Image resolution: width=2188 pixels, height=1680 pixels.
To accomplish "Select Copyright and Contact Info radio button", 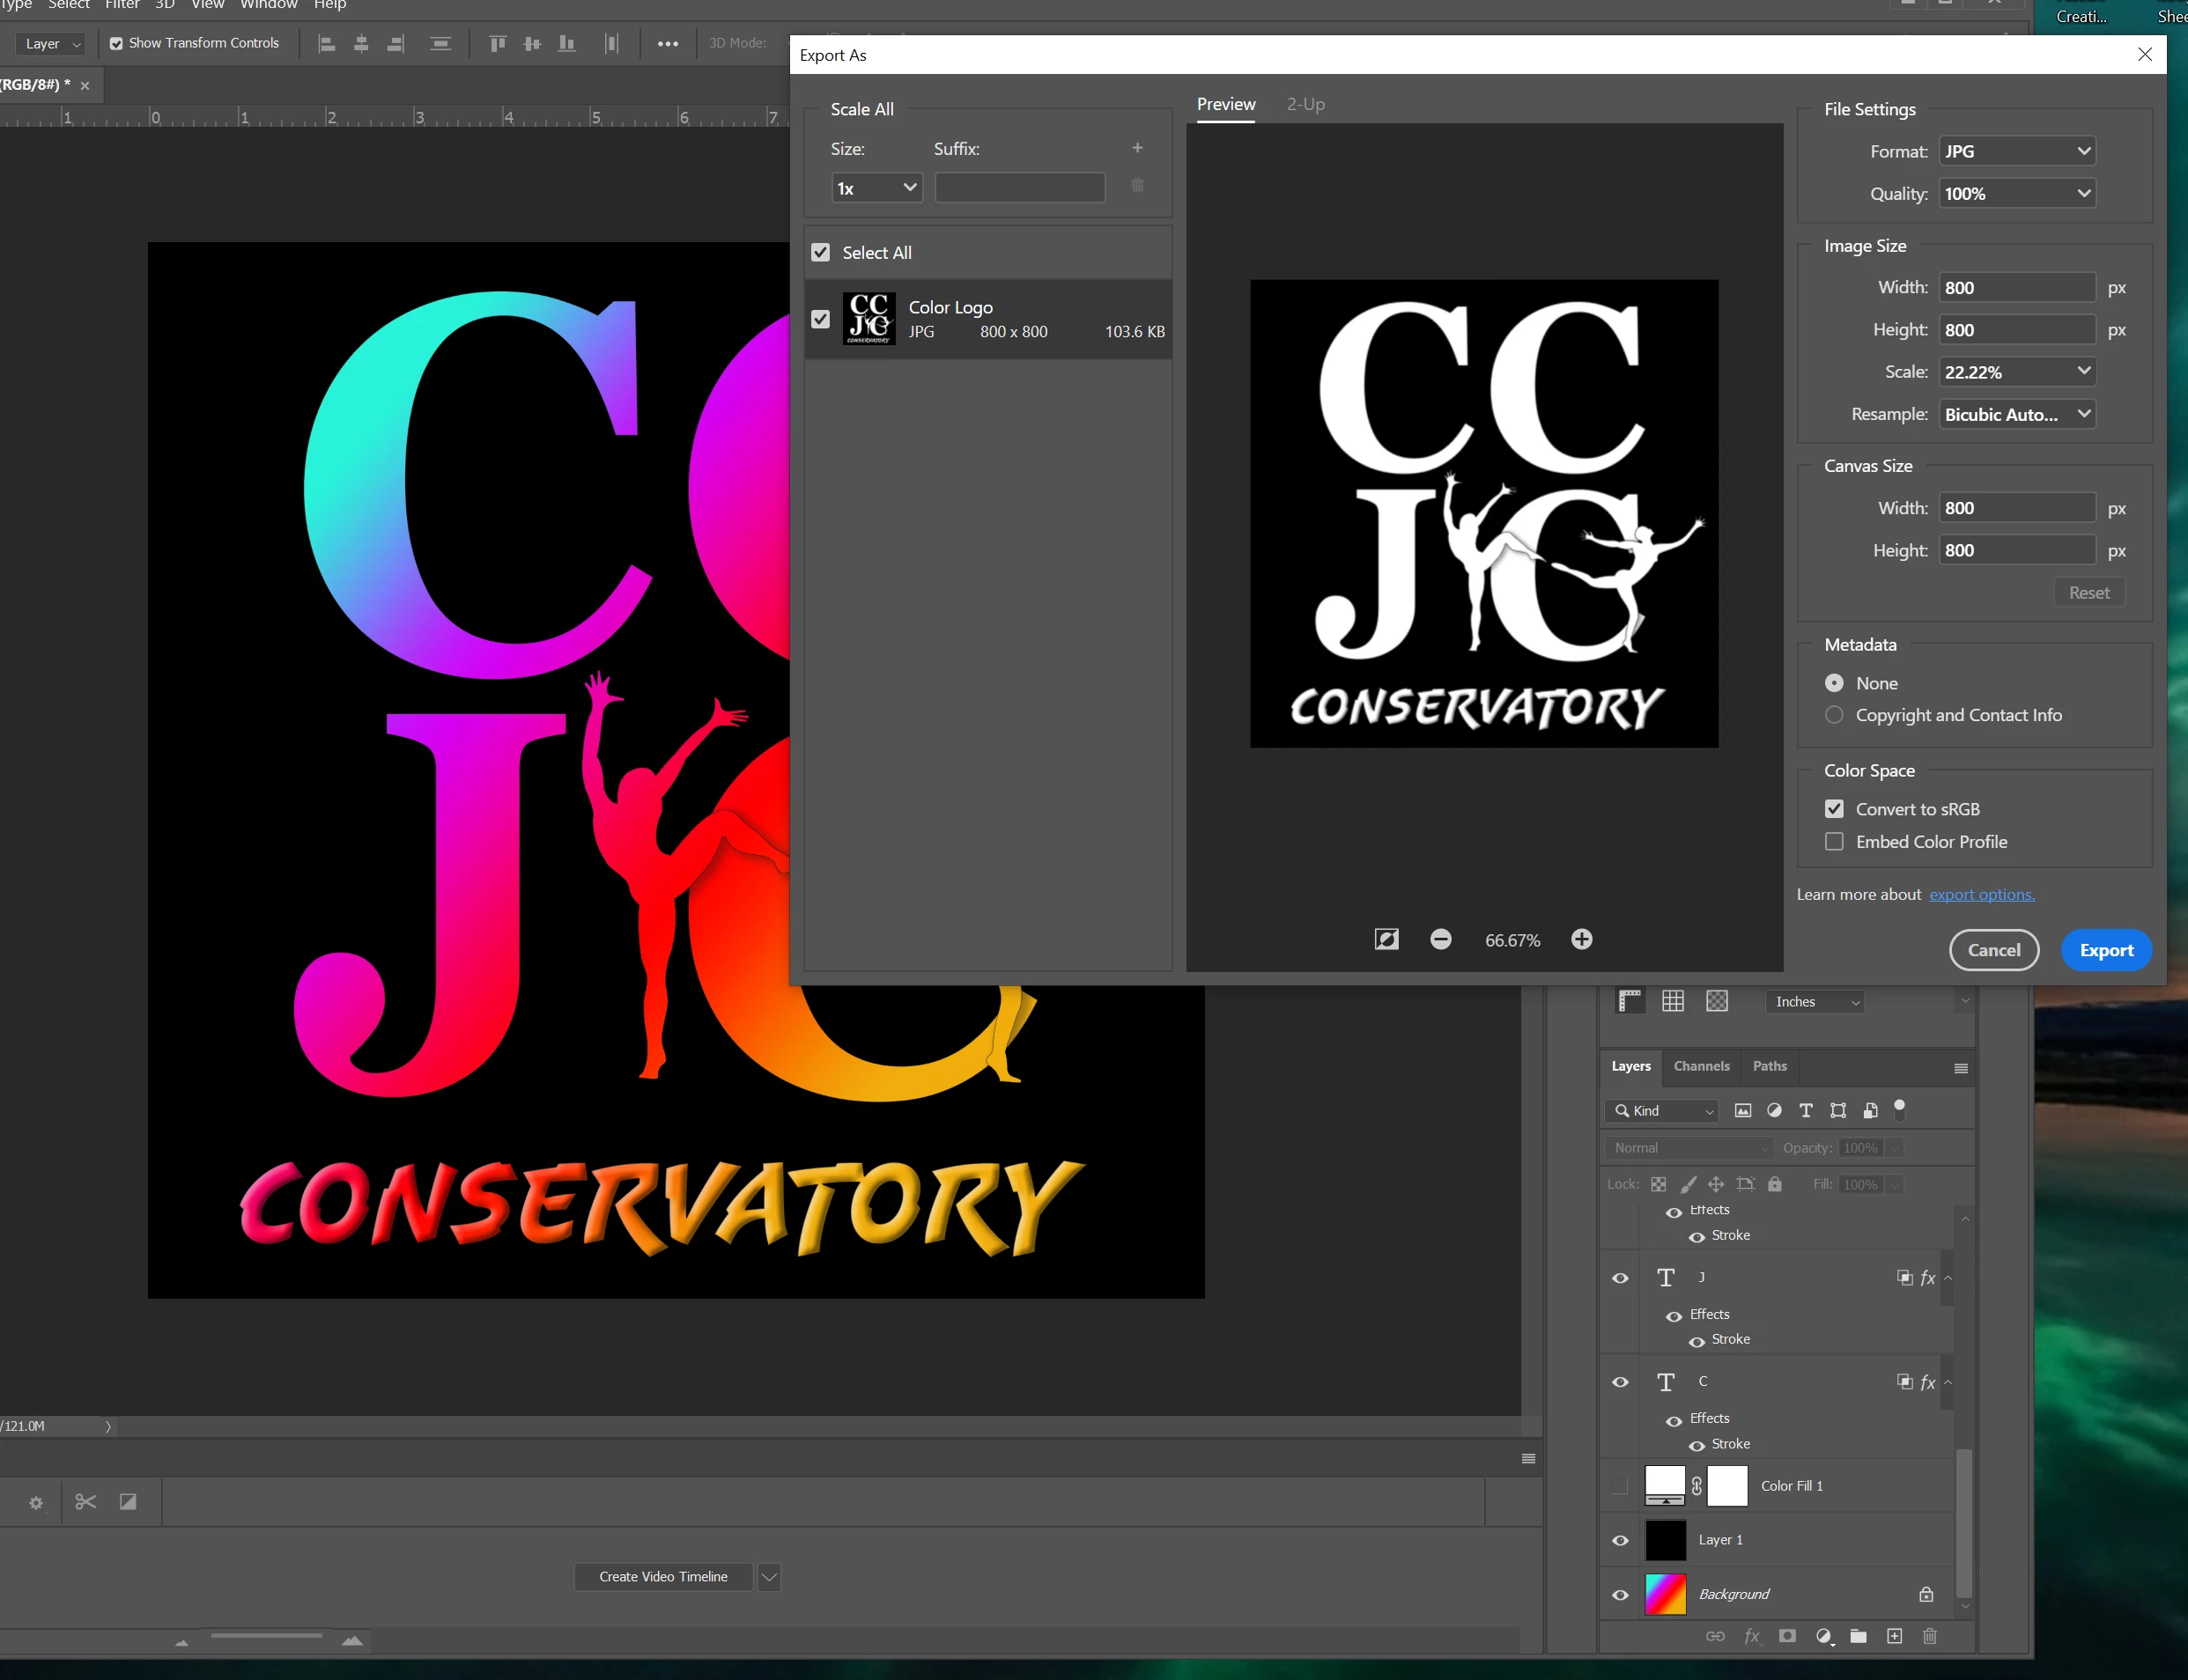I will [1834, 715].
